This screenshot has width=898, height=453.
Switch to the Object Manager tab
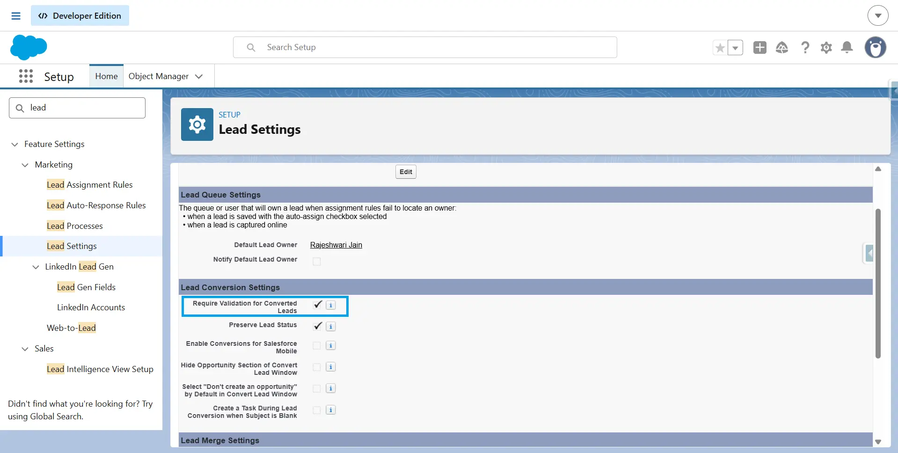click(159, 76)
